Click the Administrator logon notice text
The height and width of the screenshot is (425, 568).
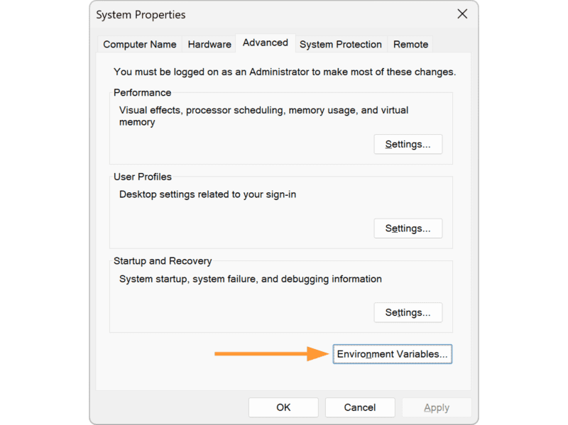(284, 72)
